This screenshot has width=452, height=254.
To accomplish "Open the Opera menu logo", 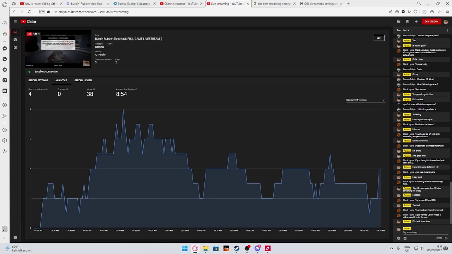I will (x=5, y=4).
